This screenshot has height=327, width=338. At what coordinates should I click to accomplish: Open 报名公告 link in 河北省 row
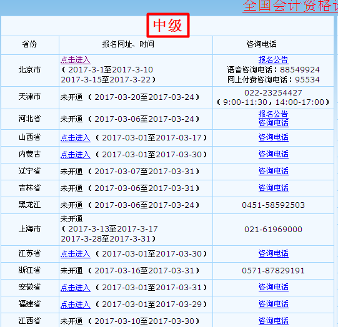273,114
